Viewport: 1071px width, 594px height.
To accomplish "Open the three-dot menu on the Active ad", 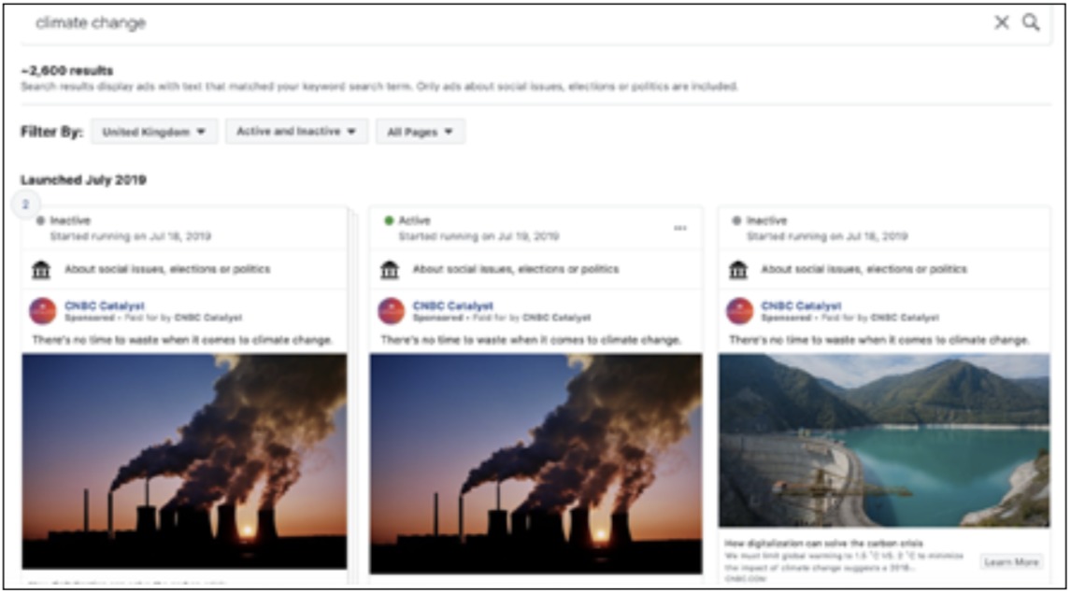I will coord(680,228).
